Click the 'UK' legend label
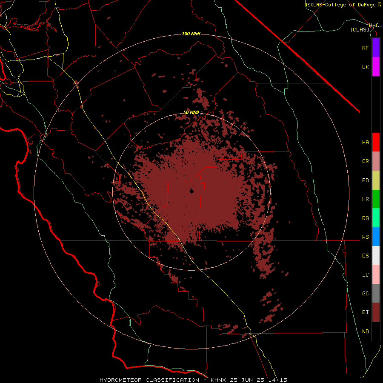Screen dimensions: 383x383 coord(365,67)
